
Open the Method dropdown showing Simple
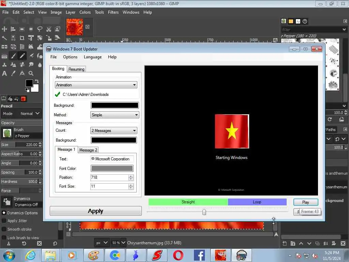click(x=115, y=115)
